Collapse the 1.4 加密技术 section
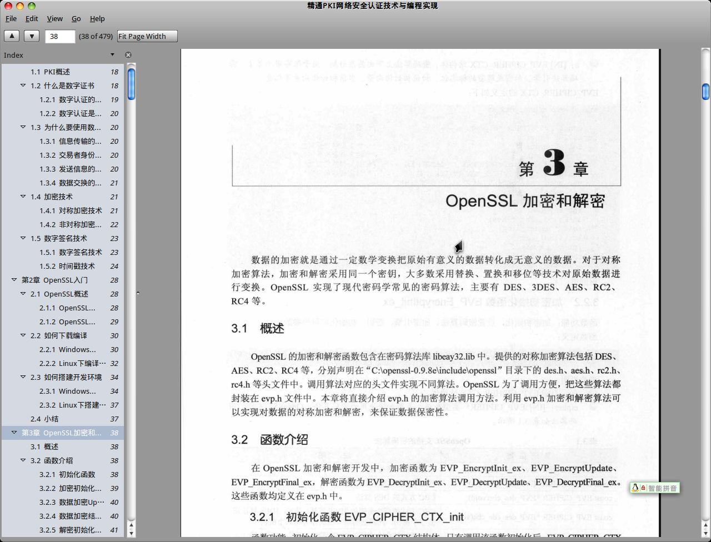Screen dimensions: 711x542 23,197
